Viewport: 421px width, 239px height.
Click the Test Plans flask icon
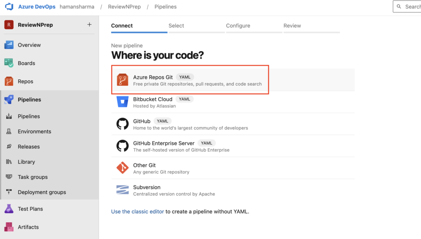pos(9,209)
